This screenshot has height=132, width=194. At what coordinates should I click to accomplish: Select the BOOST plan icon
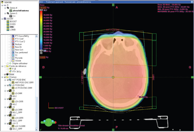coord(8,21)
